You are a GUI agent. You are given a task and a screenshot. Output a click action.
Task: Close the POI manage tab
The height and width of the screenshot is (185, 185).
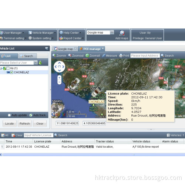103,48
